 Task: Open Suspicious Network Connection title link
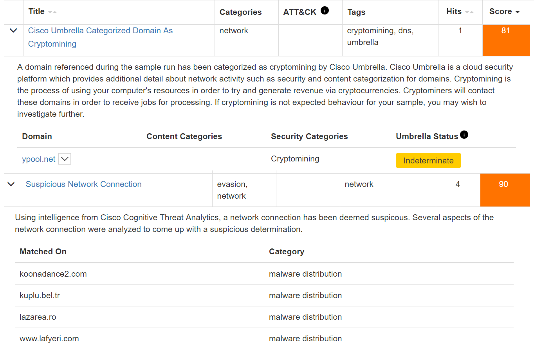(84, 184)
